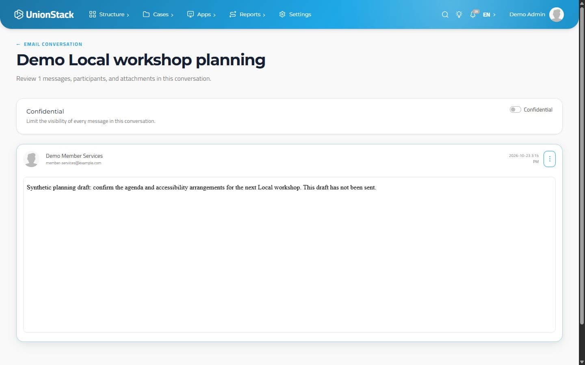
Task: Click the Settings gear icon
Action: (282, 15)
